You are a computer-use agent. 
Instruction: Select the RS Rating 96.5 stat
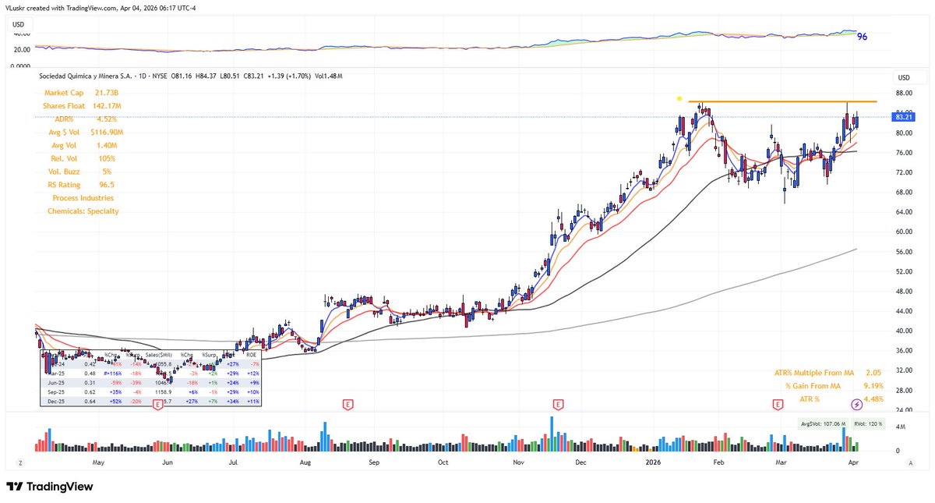tap(81, 186)
